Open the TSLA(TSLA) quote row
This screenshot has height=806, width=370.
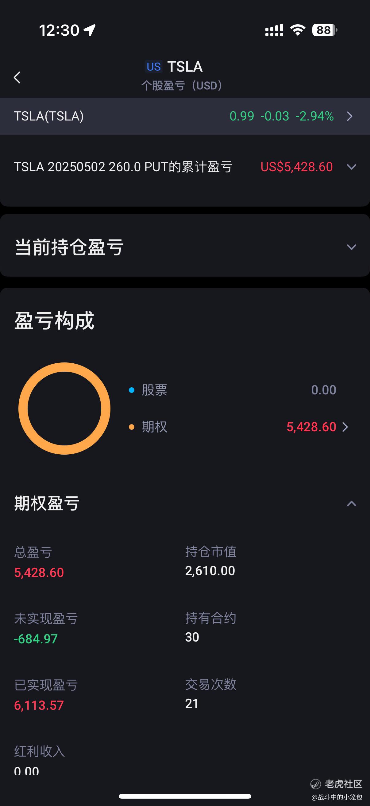point(185,116)
